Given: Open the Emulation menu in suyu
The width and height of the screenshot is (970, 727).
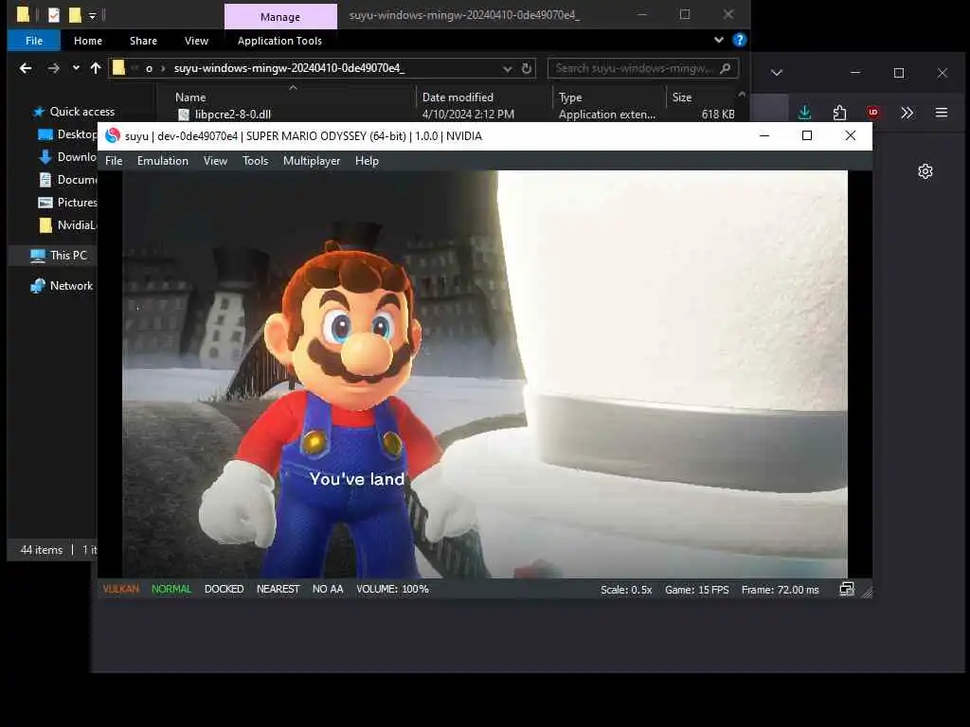Looking at the screenshot, I should coord(163,161).
